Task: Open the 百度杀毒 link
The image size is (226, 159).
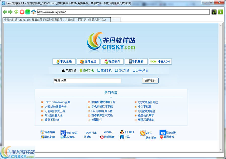Action: tap(91, 133)
